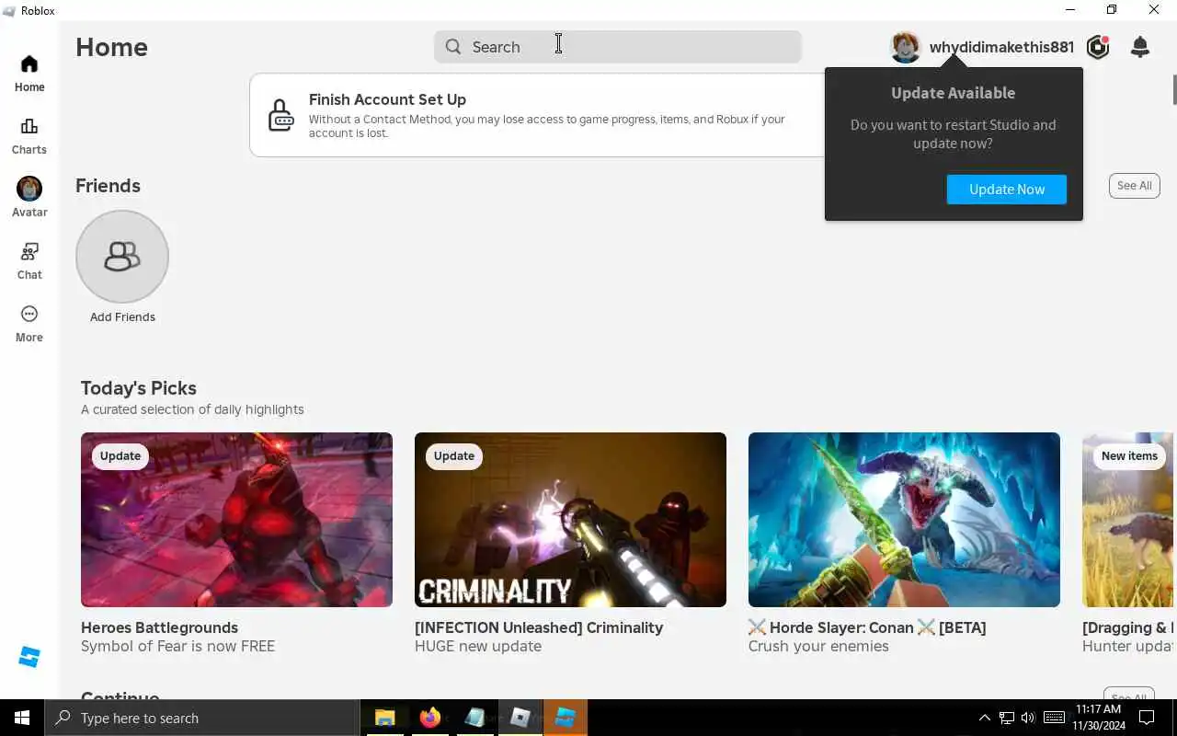This screenshot has height=736, width=1177.
Task: Open the More menu in sidebar
Action: (x=29, y=324)
